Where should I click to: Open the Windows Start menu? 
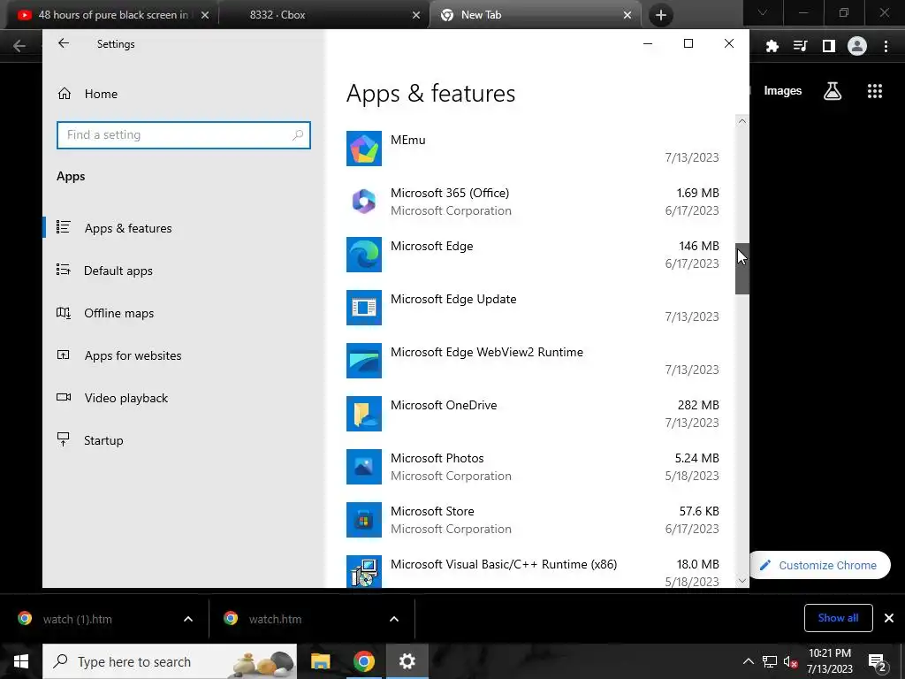(x=21, y=661)
